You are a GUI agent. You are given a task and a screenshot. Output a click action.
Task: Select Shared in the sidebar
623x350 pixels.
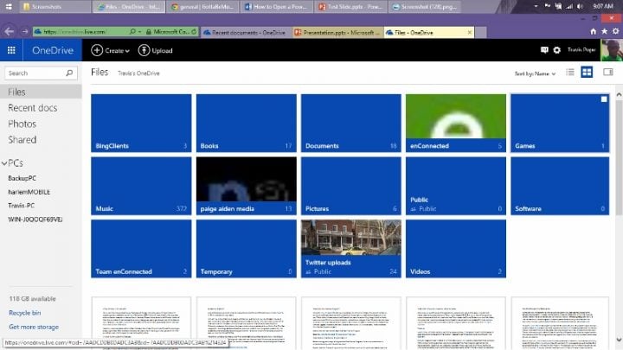22,140
